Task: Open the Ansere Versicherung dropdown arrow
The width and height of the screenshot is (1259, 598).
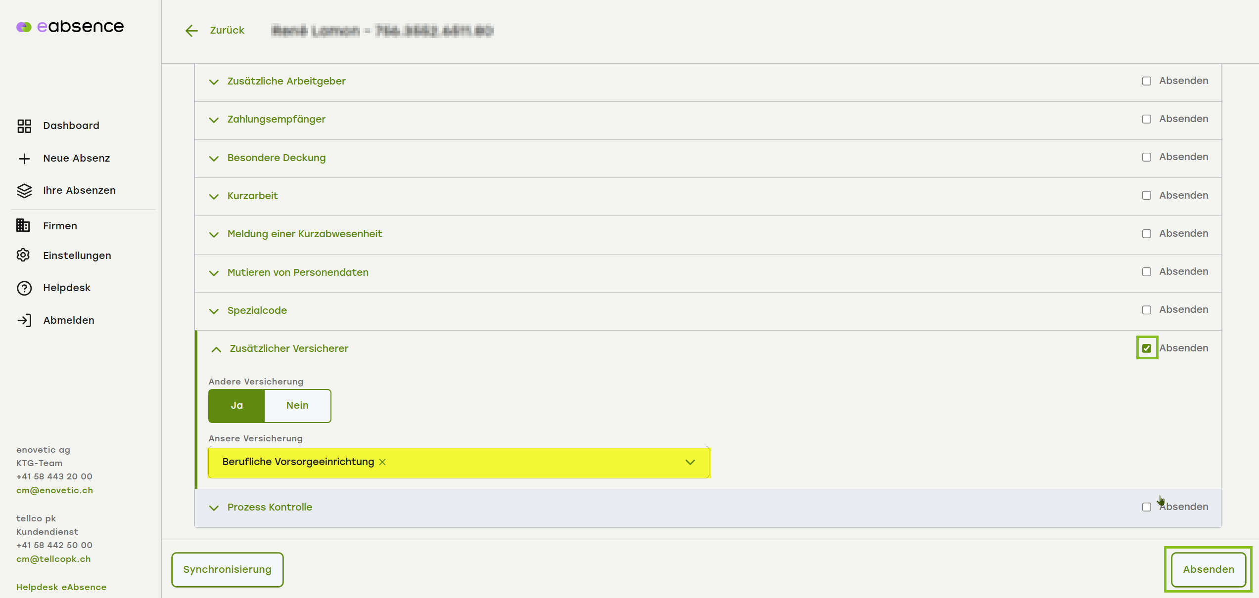Action: point(690,462)
